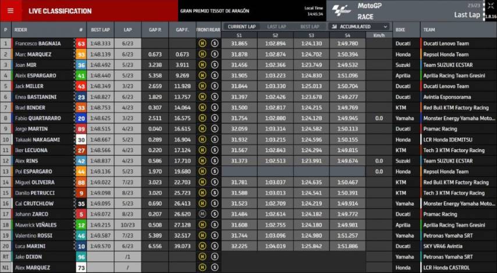Click the number 93 badge of Marquez

[81, 55]
